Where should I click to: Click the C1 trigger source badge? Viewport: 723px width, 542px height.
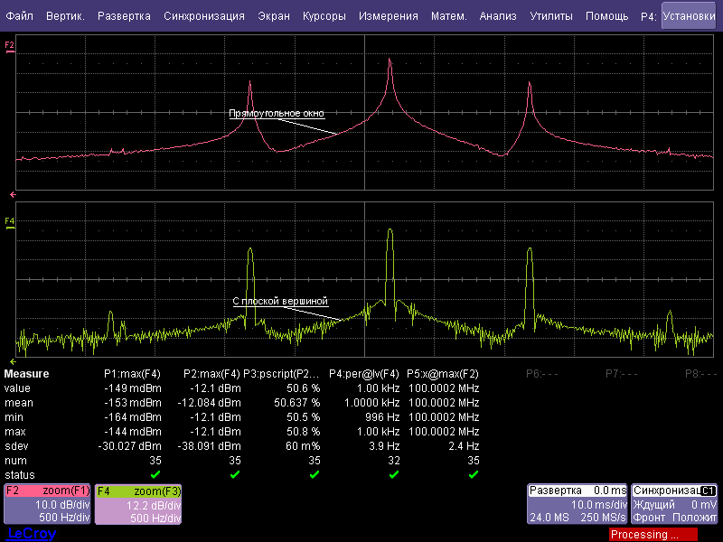[709, 490]
